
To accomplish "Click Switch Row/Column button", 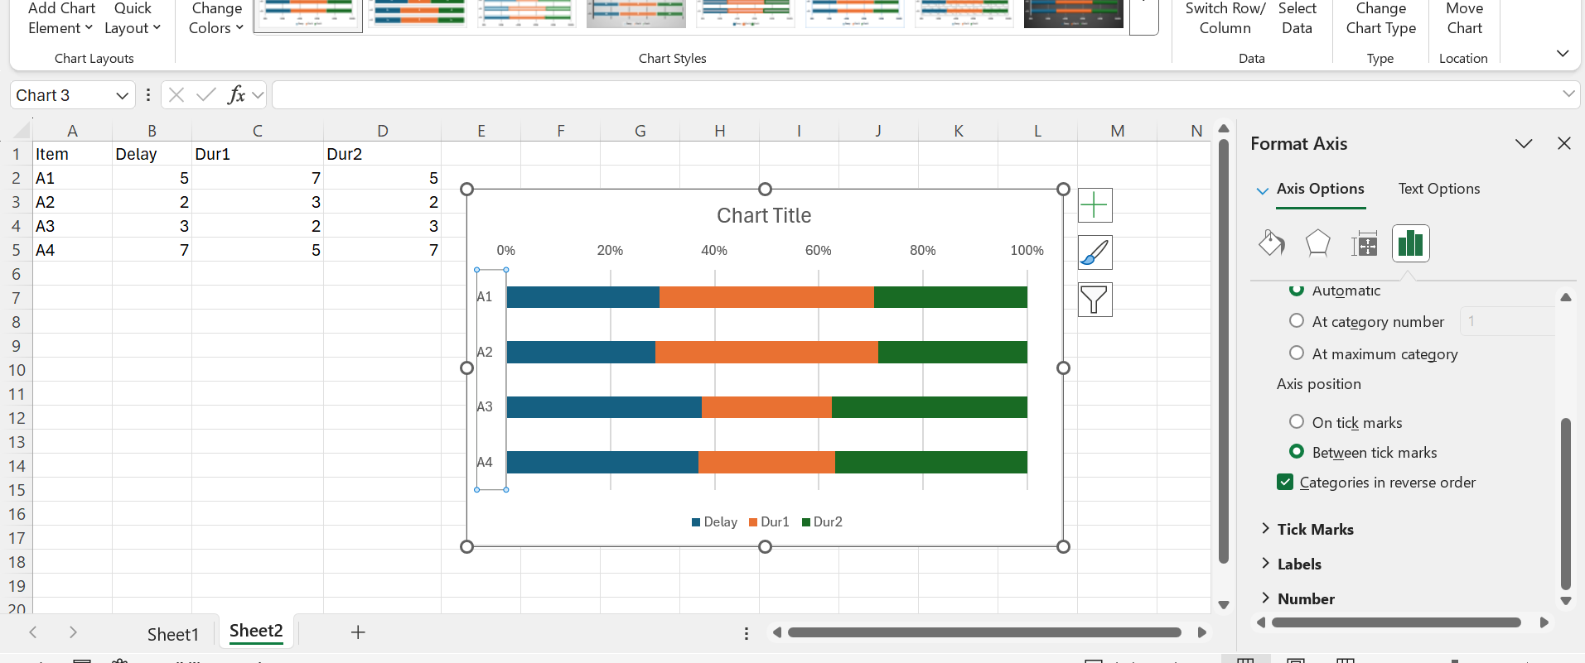I will tap(1225, 18).
